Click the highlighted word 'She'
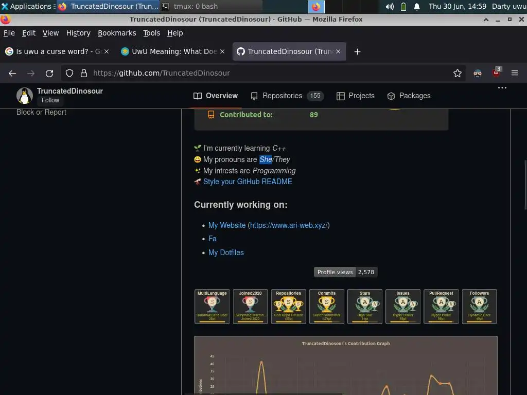This screenshot has height=395, width=527. click(266, 159)
